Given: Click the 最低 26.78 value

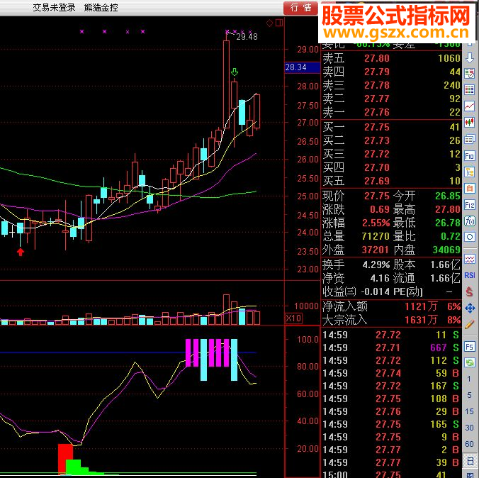Looking at the screenshot, I should click(448, 223).
